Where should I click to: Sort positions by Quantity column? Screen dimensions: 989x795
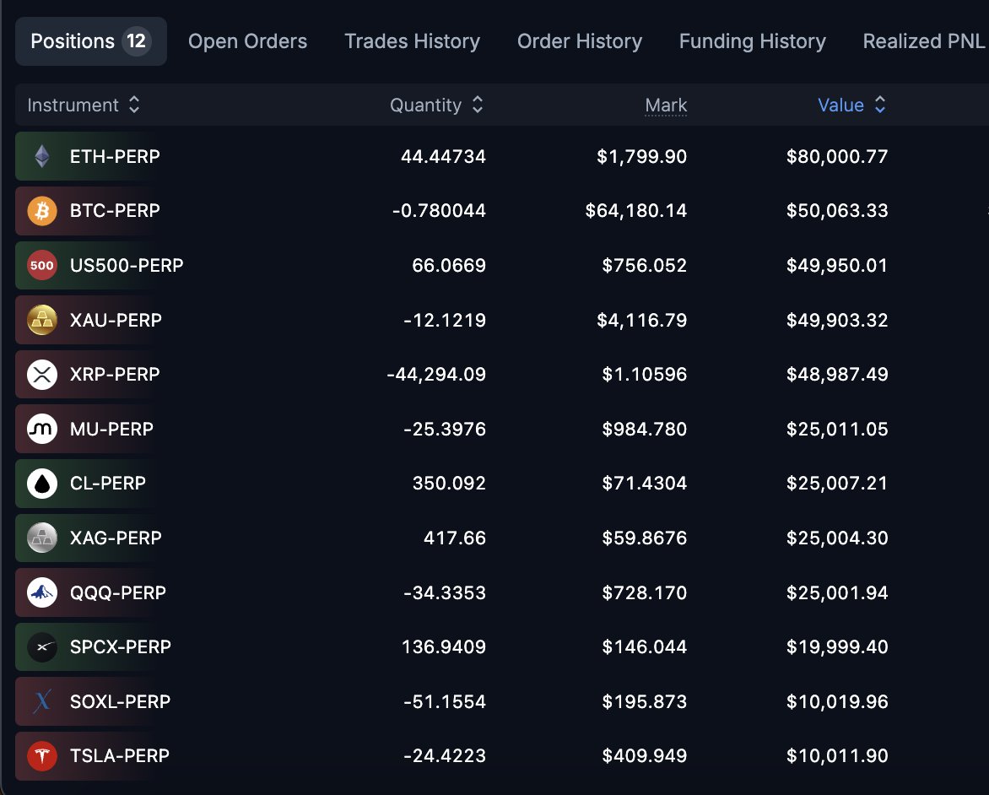(x=436, y=105)
